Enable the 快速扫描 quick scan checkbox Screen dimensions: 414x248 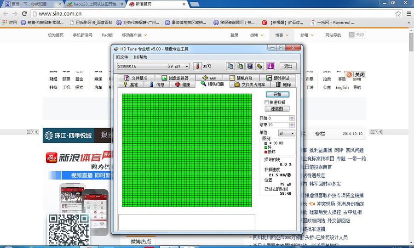coord(267,102)
